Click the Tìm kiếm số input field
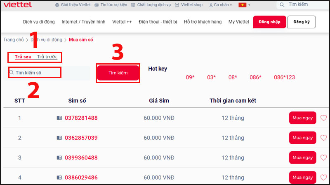330x185 pixels. pos(47,73)
